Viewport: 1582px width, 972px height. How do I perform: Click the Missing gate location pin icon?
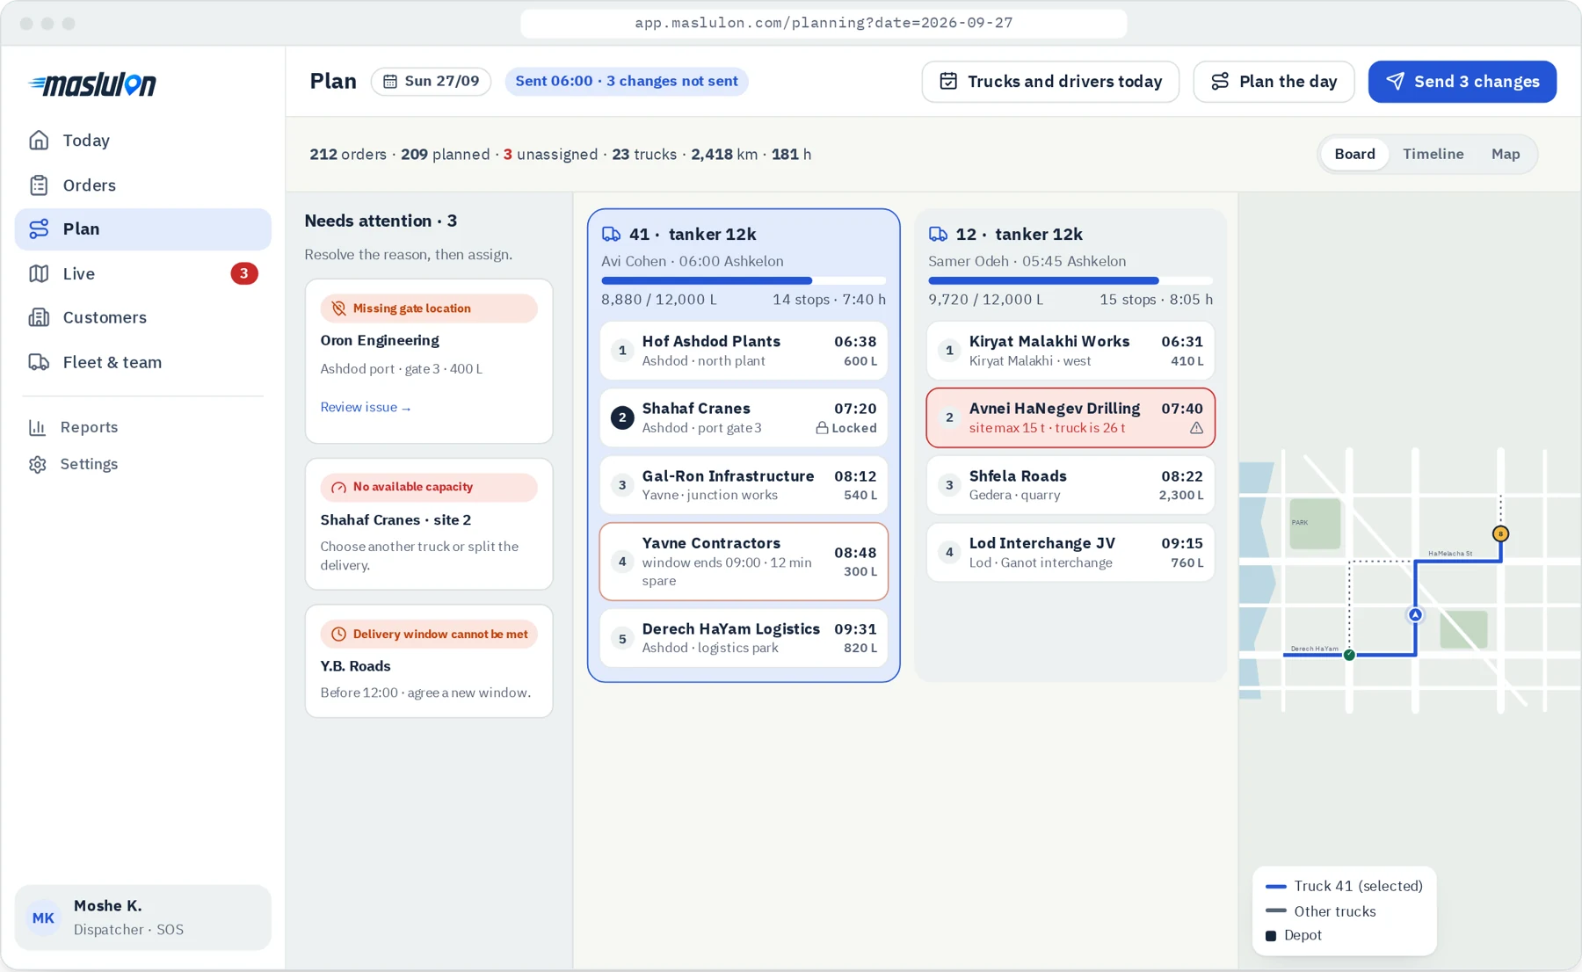point(338,308)
